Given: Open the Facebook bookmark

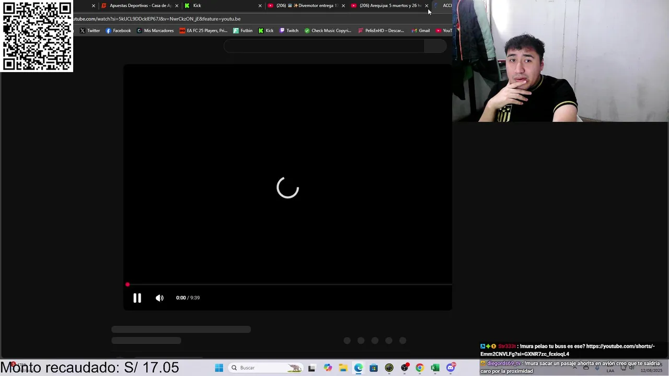Looking at the screenshot, I should [118, 31].
